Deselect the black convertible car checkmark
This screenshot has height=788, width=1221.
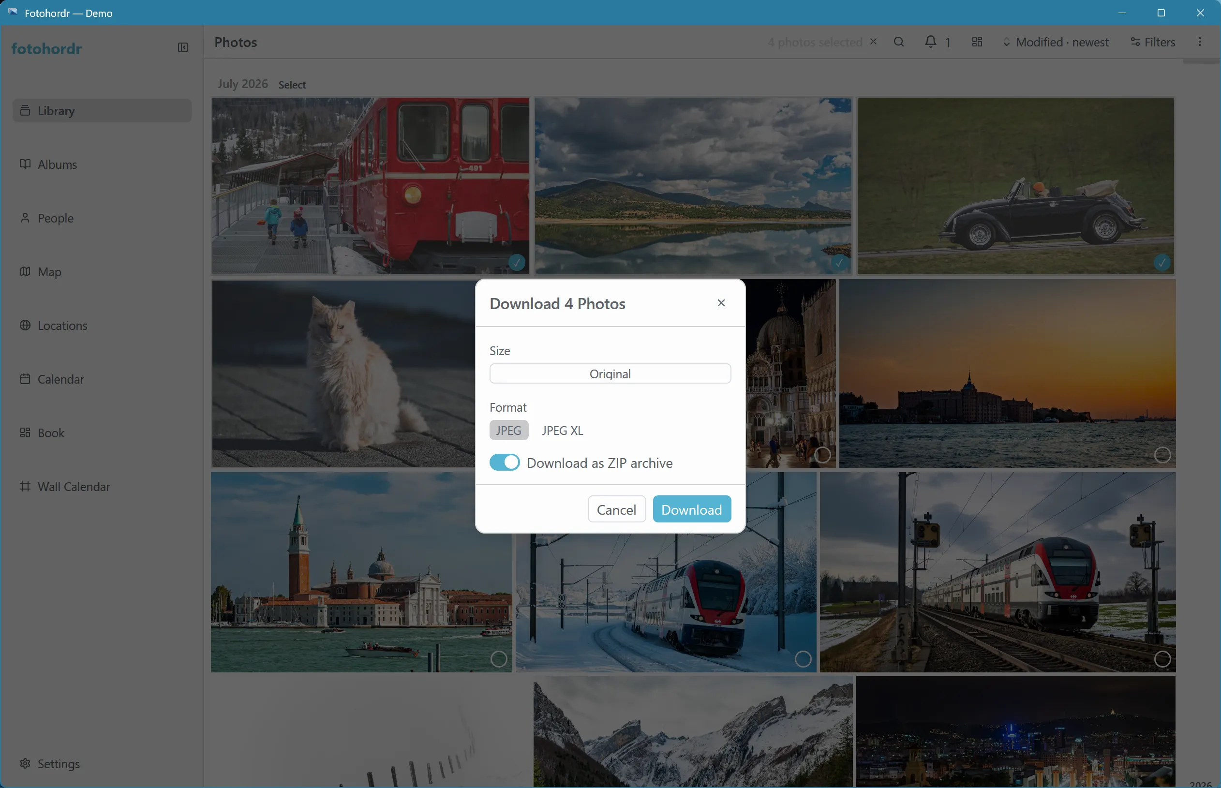[x=1162, y=263]
